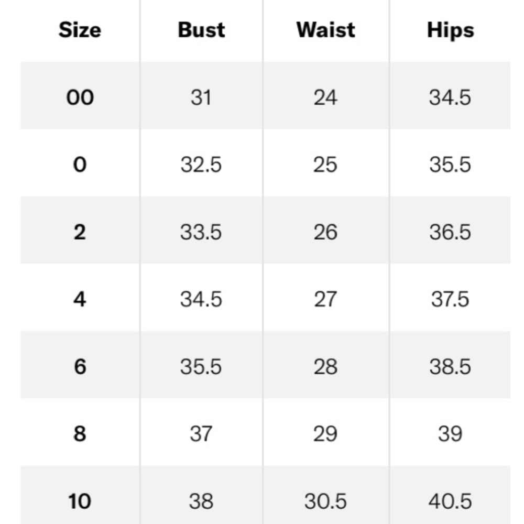
Task: Click the waist value 24
Action: (325, 97)
